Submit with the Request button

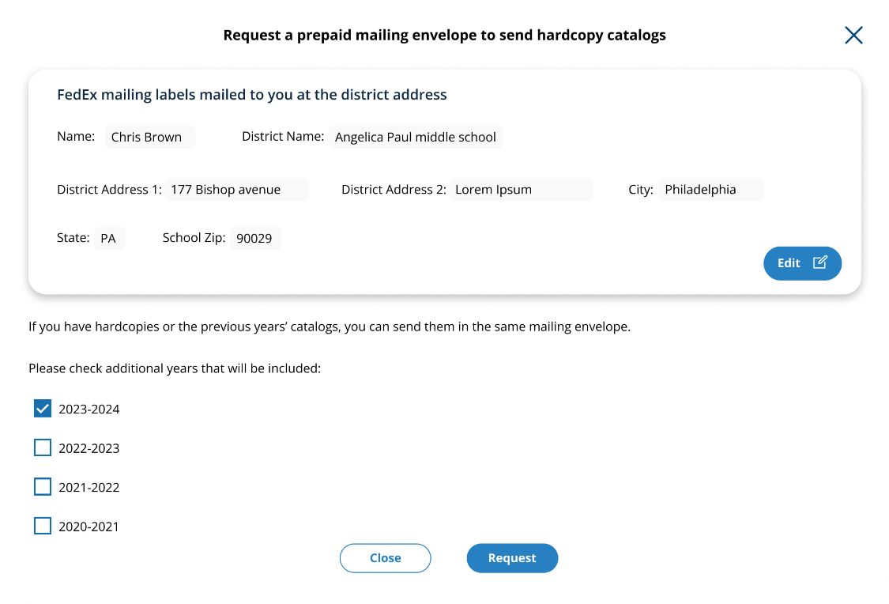512,558
